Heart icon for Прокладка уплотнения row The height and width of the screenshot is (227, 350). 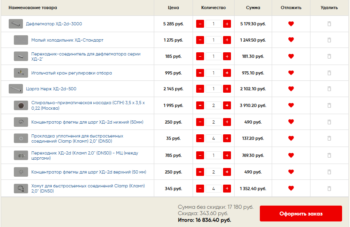click(291, 138)
